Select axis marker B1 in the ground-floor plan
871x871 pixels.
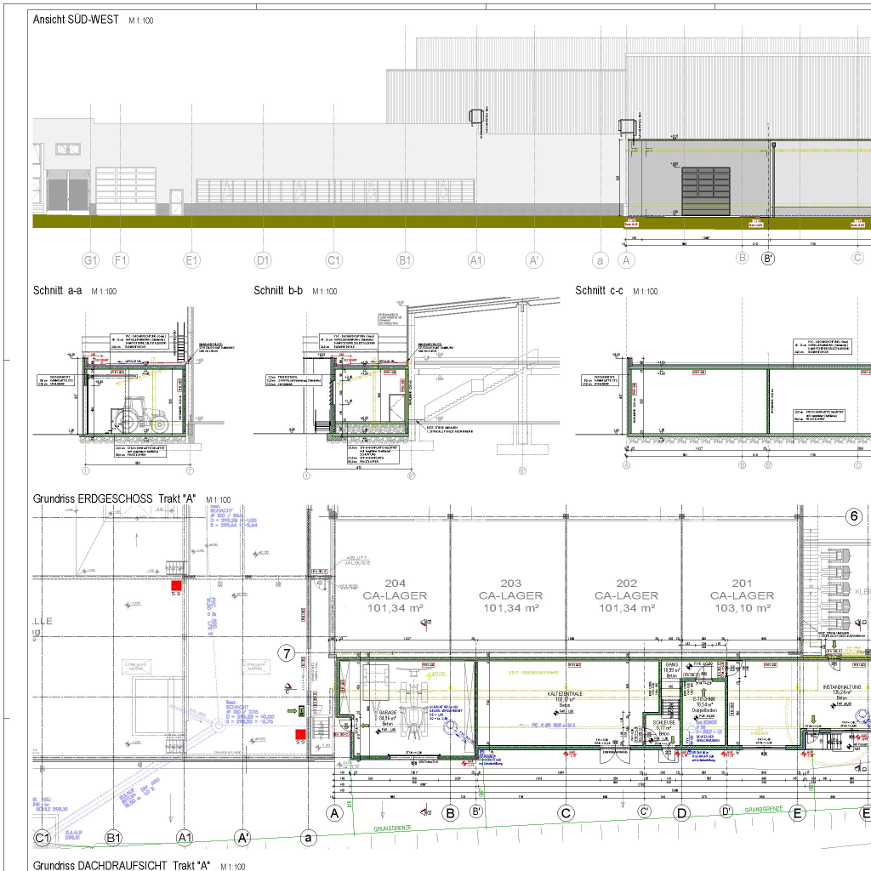[113, 838]
